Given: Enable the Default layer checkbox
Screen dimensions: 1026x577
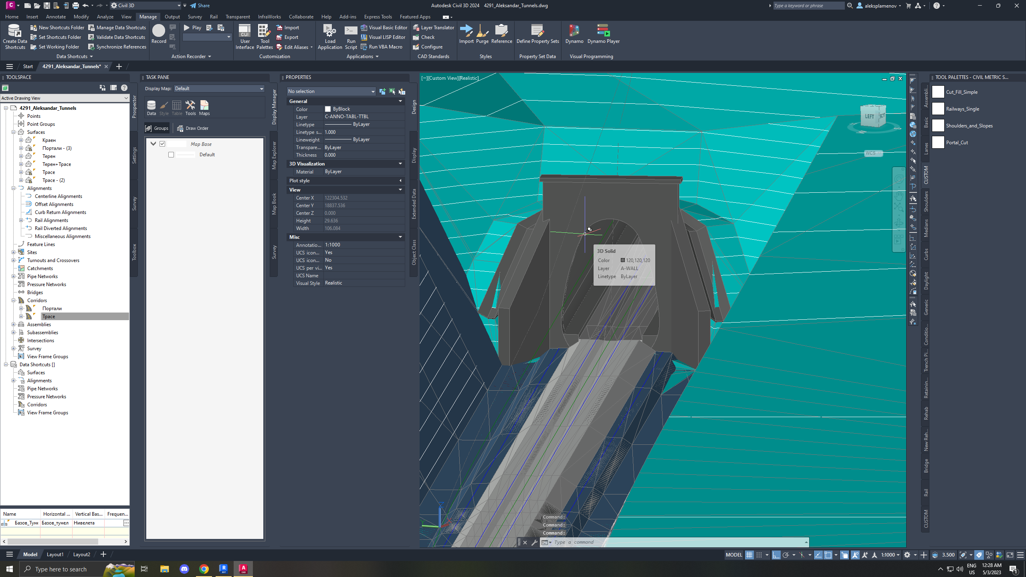Looking at the screenshot, I should 171,155.
